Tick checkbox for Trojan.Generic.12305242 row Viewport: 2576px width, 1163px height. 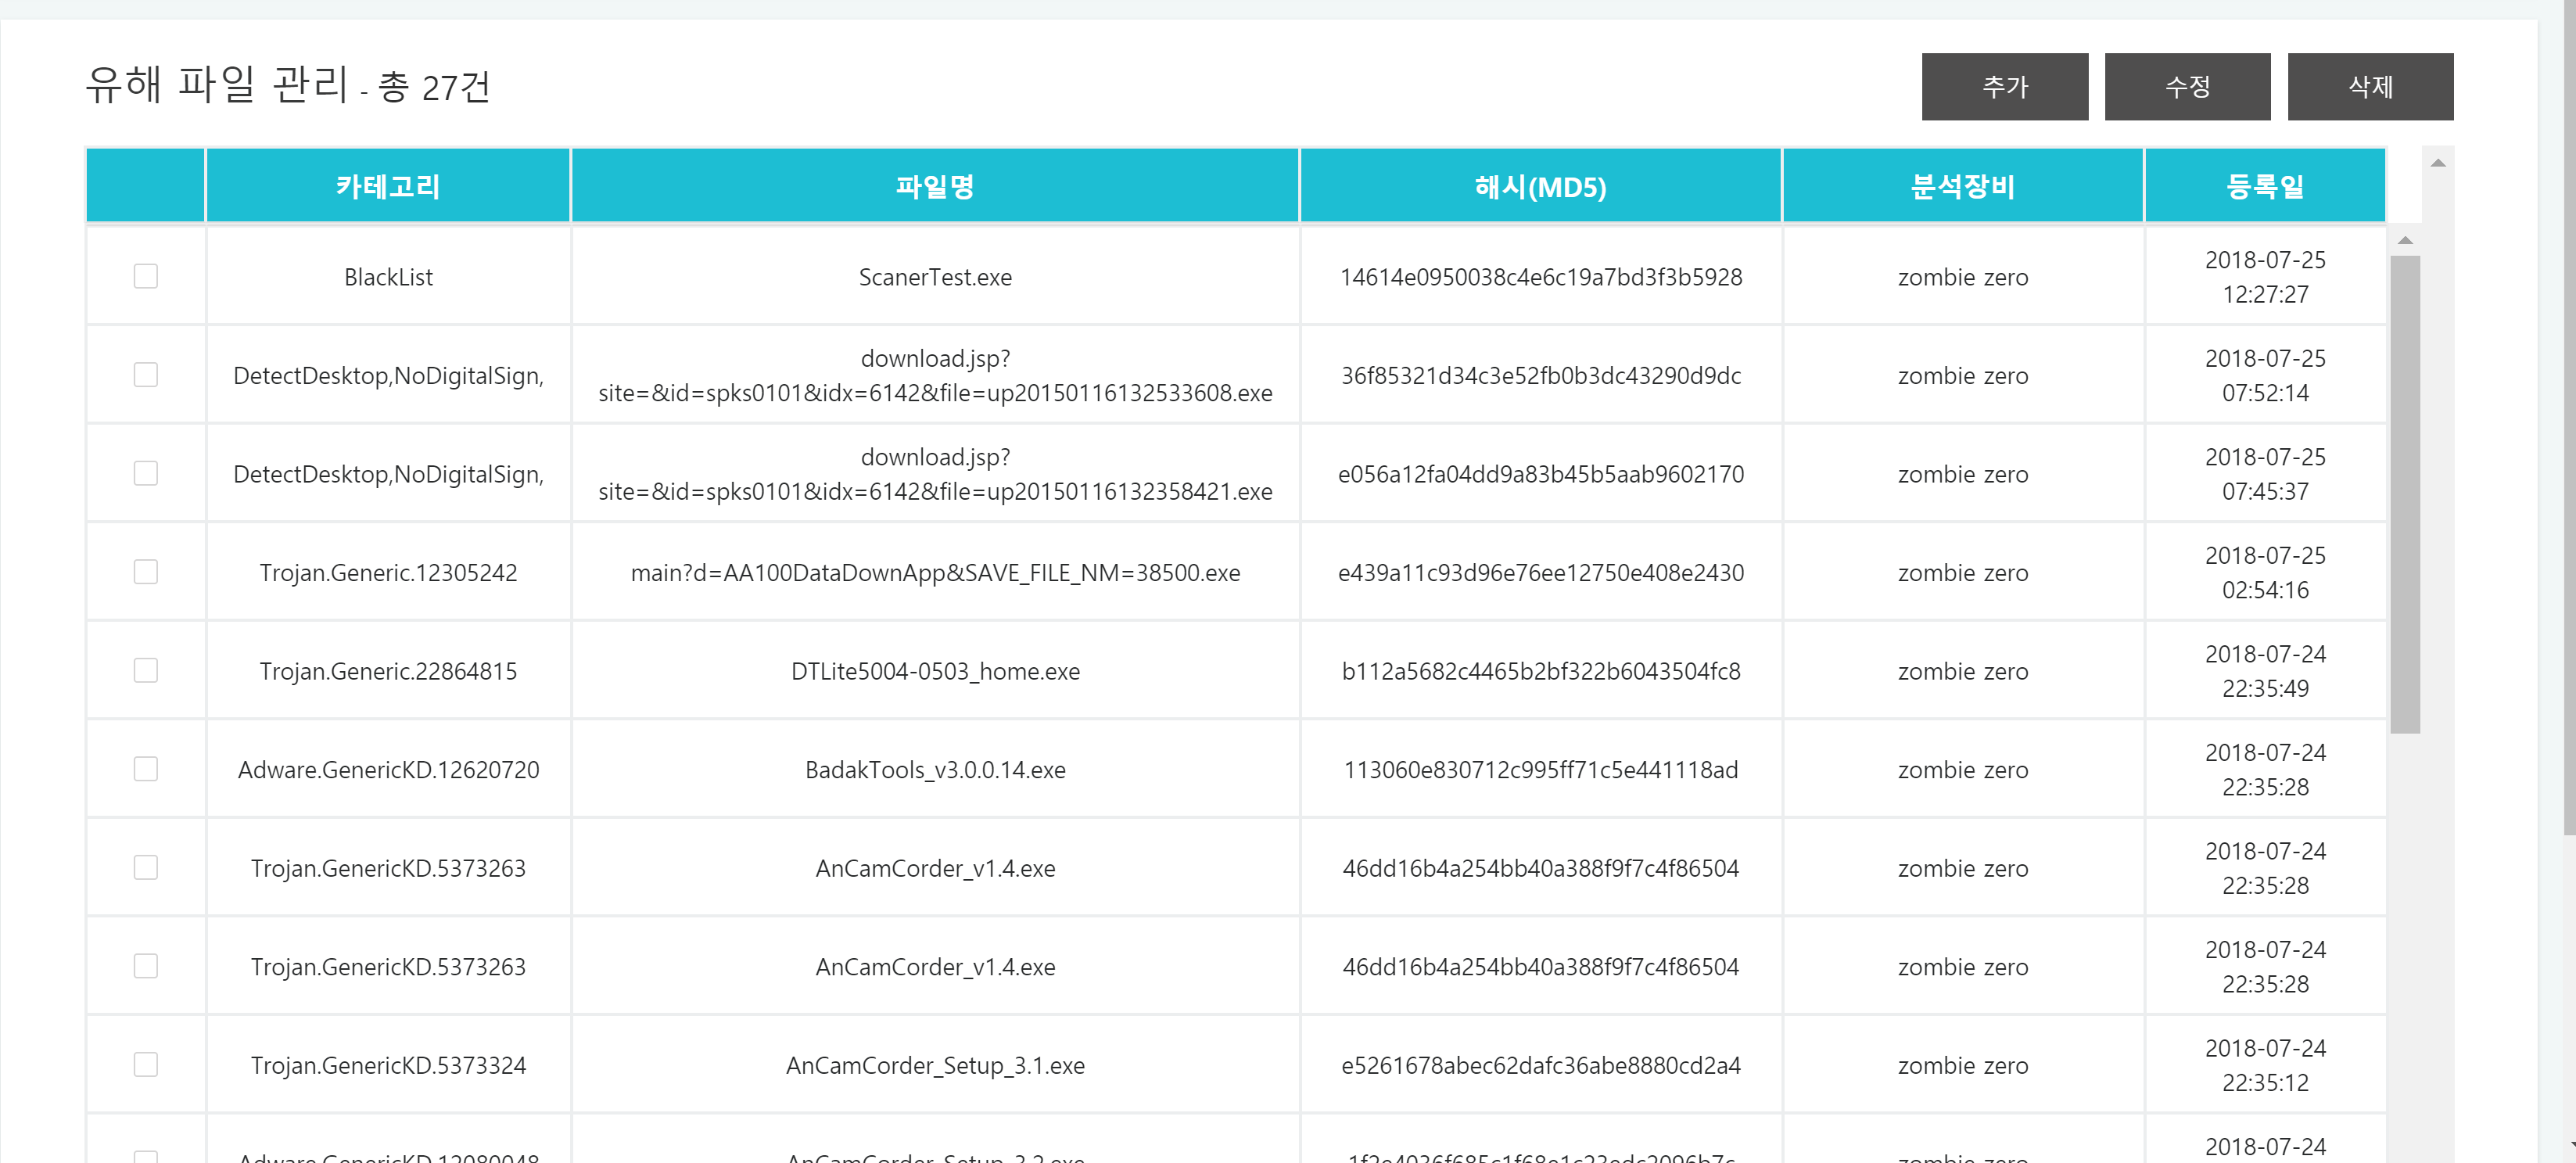[x=146, y=572]
